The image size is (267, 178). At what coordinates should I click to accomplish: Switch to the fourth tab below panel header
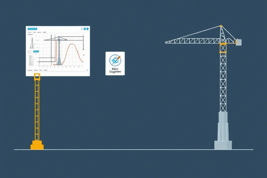click(44, 33)
